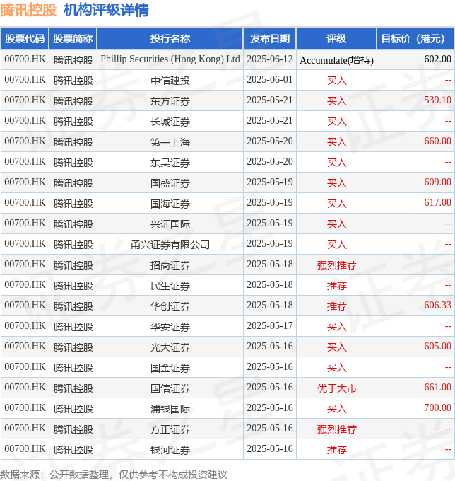Select the 国信证券 broker name
455x481 pixels.
point(170,388)
